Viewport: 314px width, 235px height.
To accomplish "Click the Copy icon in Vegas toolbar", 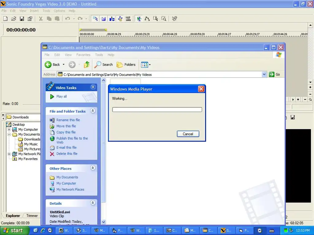I will 49,19.
